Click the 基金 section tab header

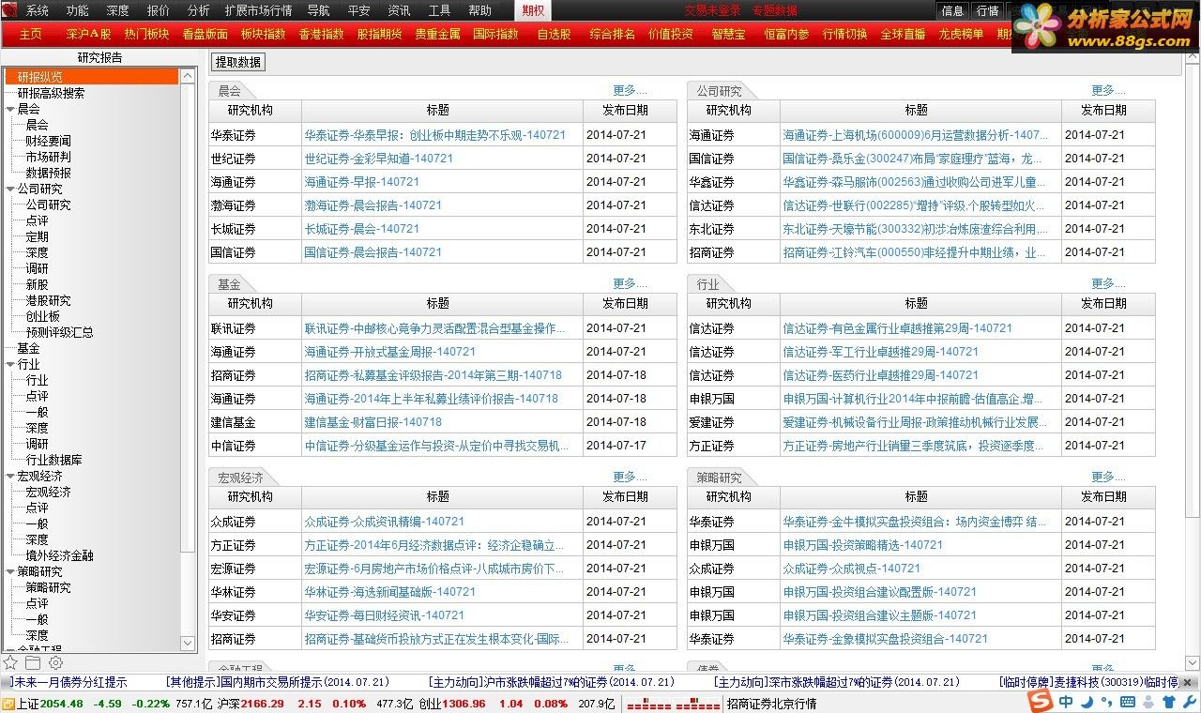pos(230,284)
